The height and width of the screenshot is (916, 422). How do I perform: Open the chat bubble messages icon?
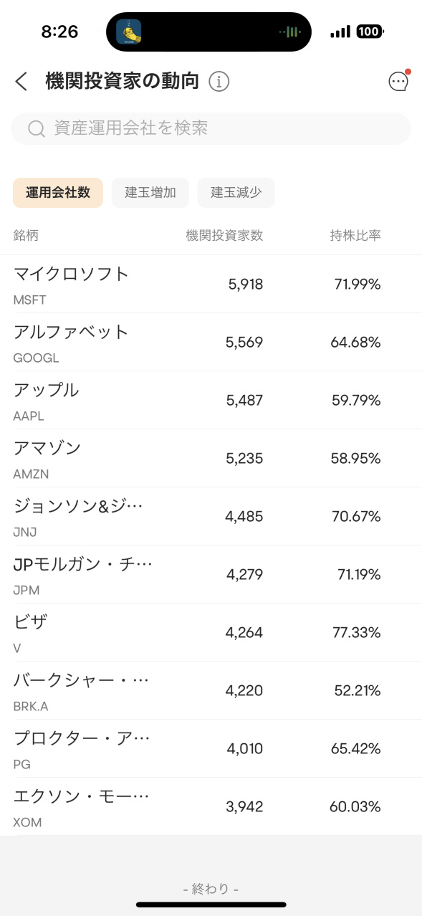point(398,82)
